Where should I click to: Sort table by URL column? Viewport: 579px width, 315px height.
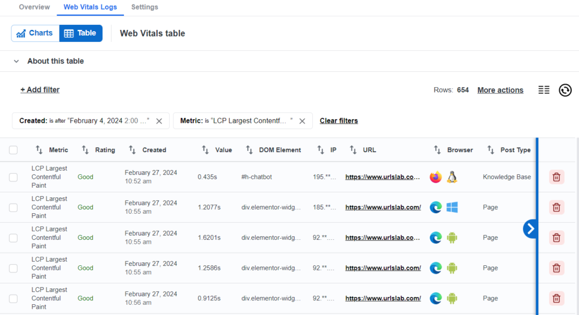pyautogui.click(x=353, y=149)
